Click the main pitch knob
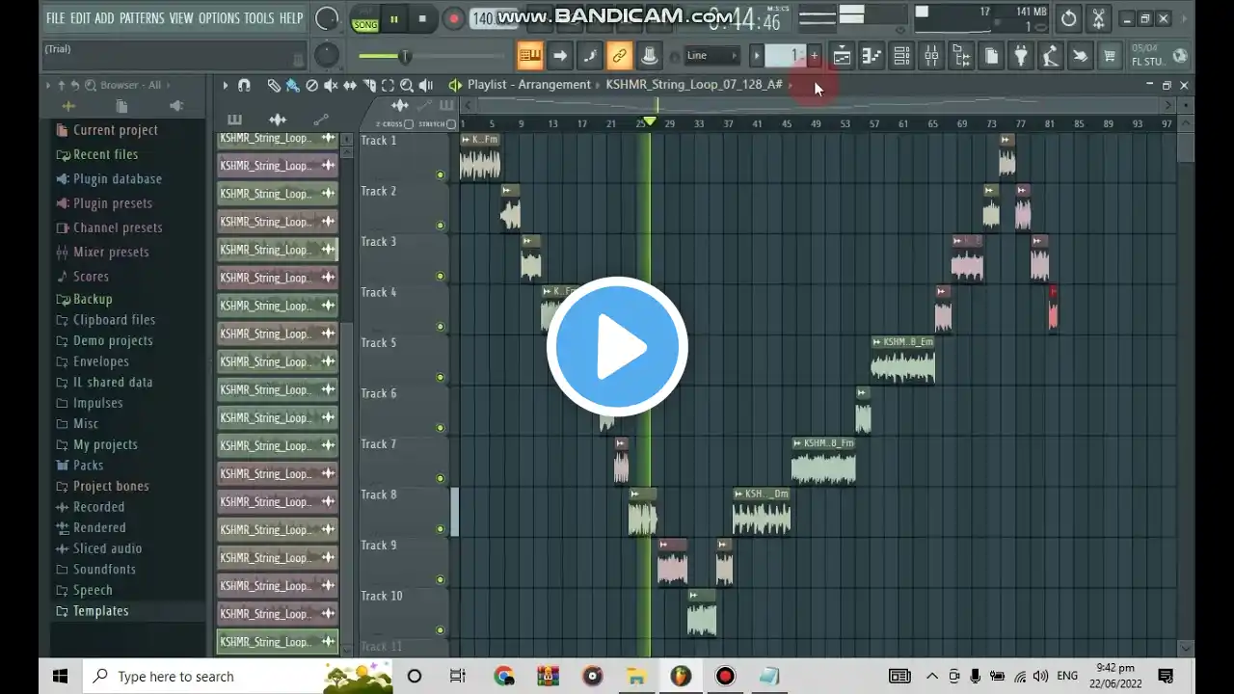The width and height of the screenshot is (1234, 694). click(x=328, y=56)
